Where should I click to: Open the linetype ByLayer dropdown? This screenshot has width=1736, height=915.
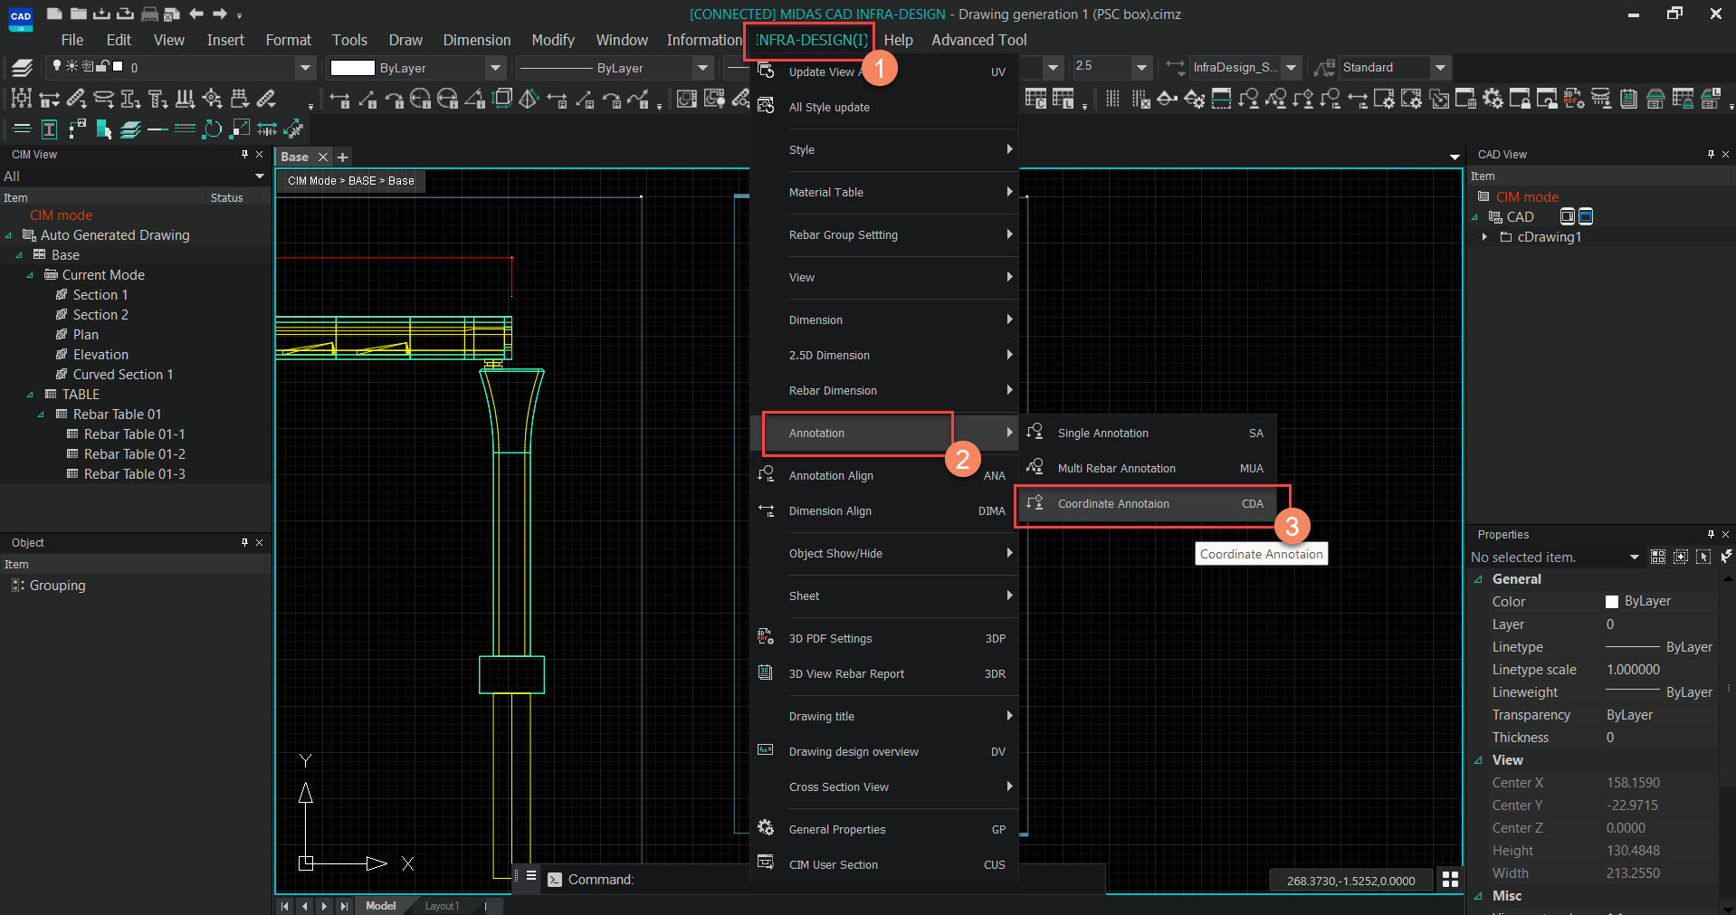click(x=702, y=68)
